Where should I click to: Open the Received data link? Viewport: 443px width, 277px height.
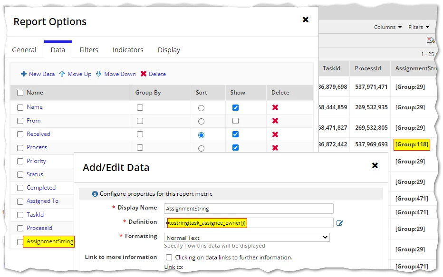[39, 134]
